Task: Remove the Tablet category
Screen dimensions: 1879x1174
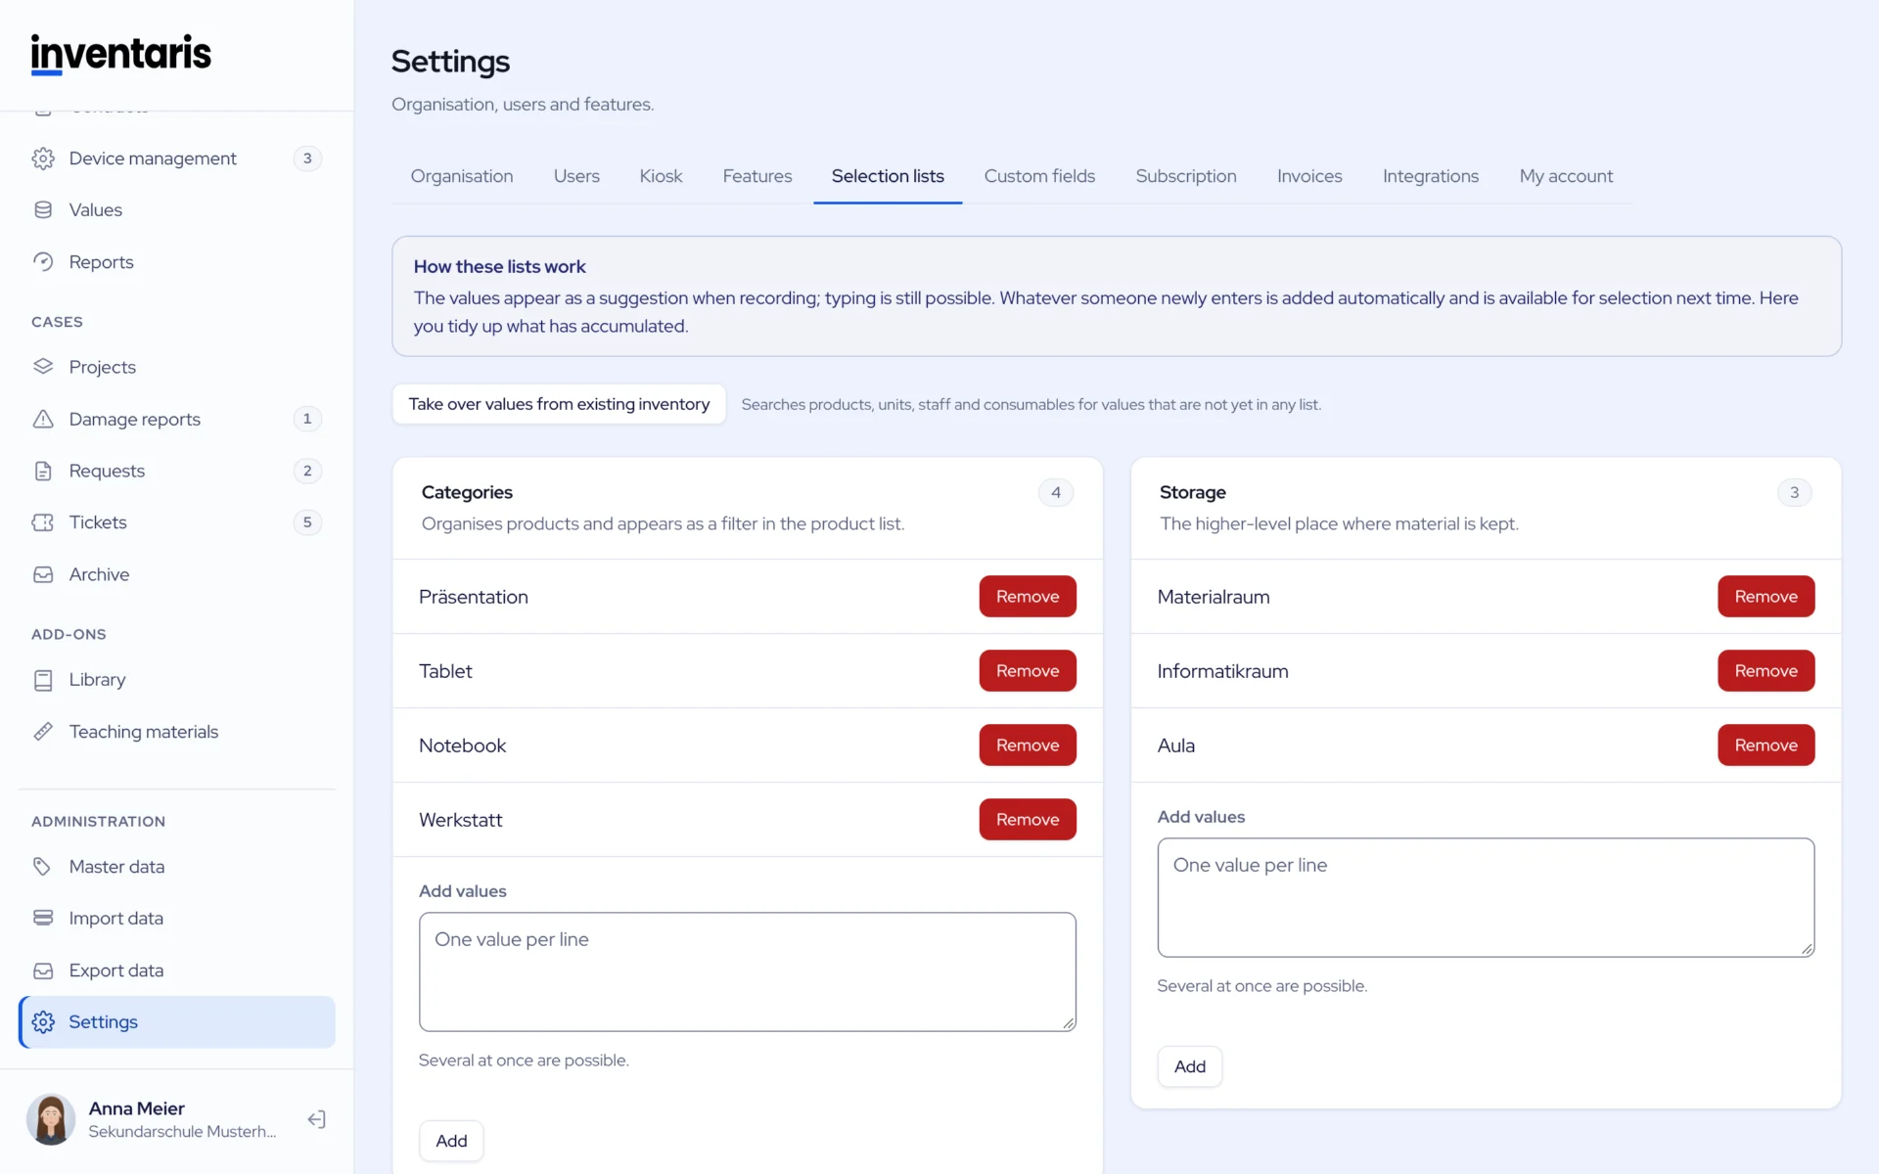Action: point(1028,671)
